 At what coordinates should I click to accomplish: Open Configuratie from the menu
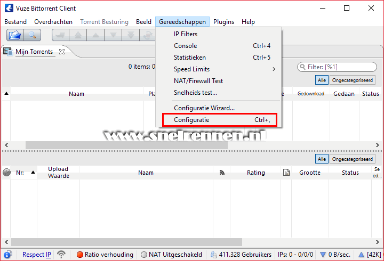click(219, 120)
